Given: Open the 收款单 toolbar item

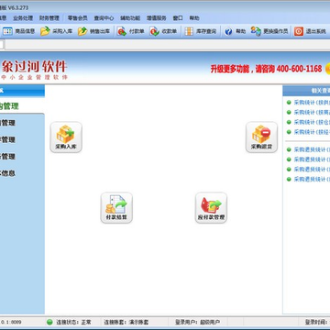Looking at the screenshot, I should [x=163, y=31].
